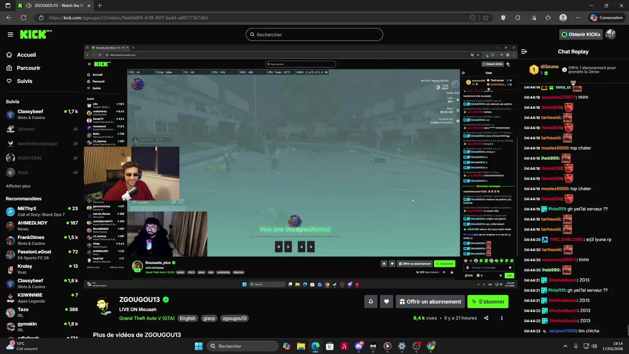Open Google Chrome from taskbar
This screenshot has width=629, height=354.
point(431,346)
